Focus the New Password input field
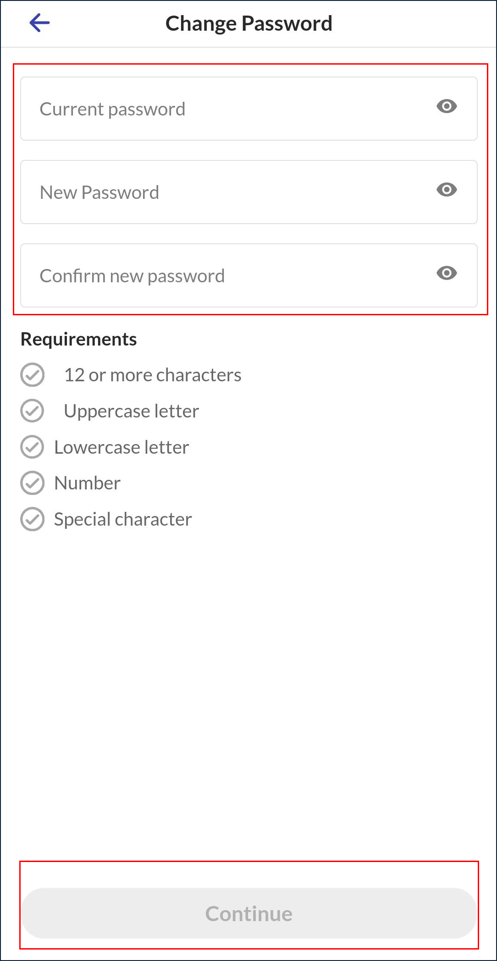Viewport: 497px width, 961px height. click(225, 192)
